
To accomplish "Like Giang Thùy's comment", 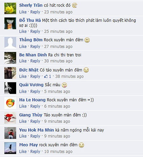I will [x=23, y=121].
